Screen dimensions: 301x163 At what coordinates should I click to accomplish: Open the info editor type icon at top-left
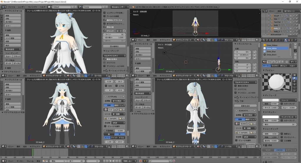(4, 7)
